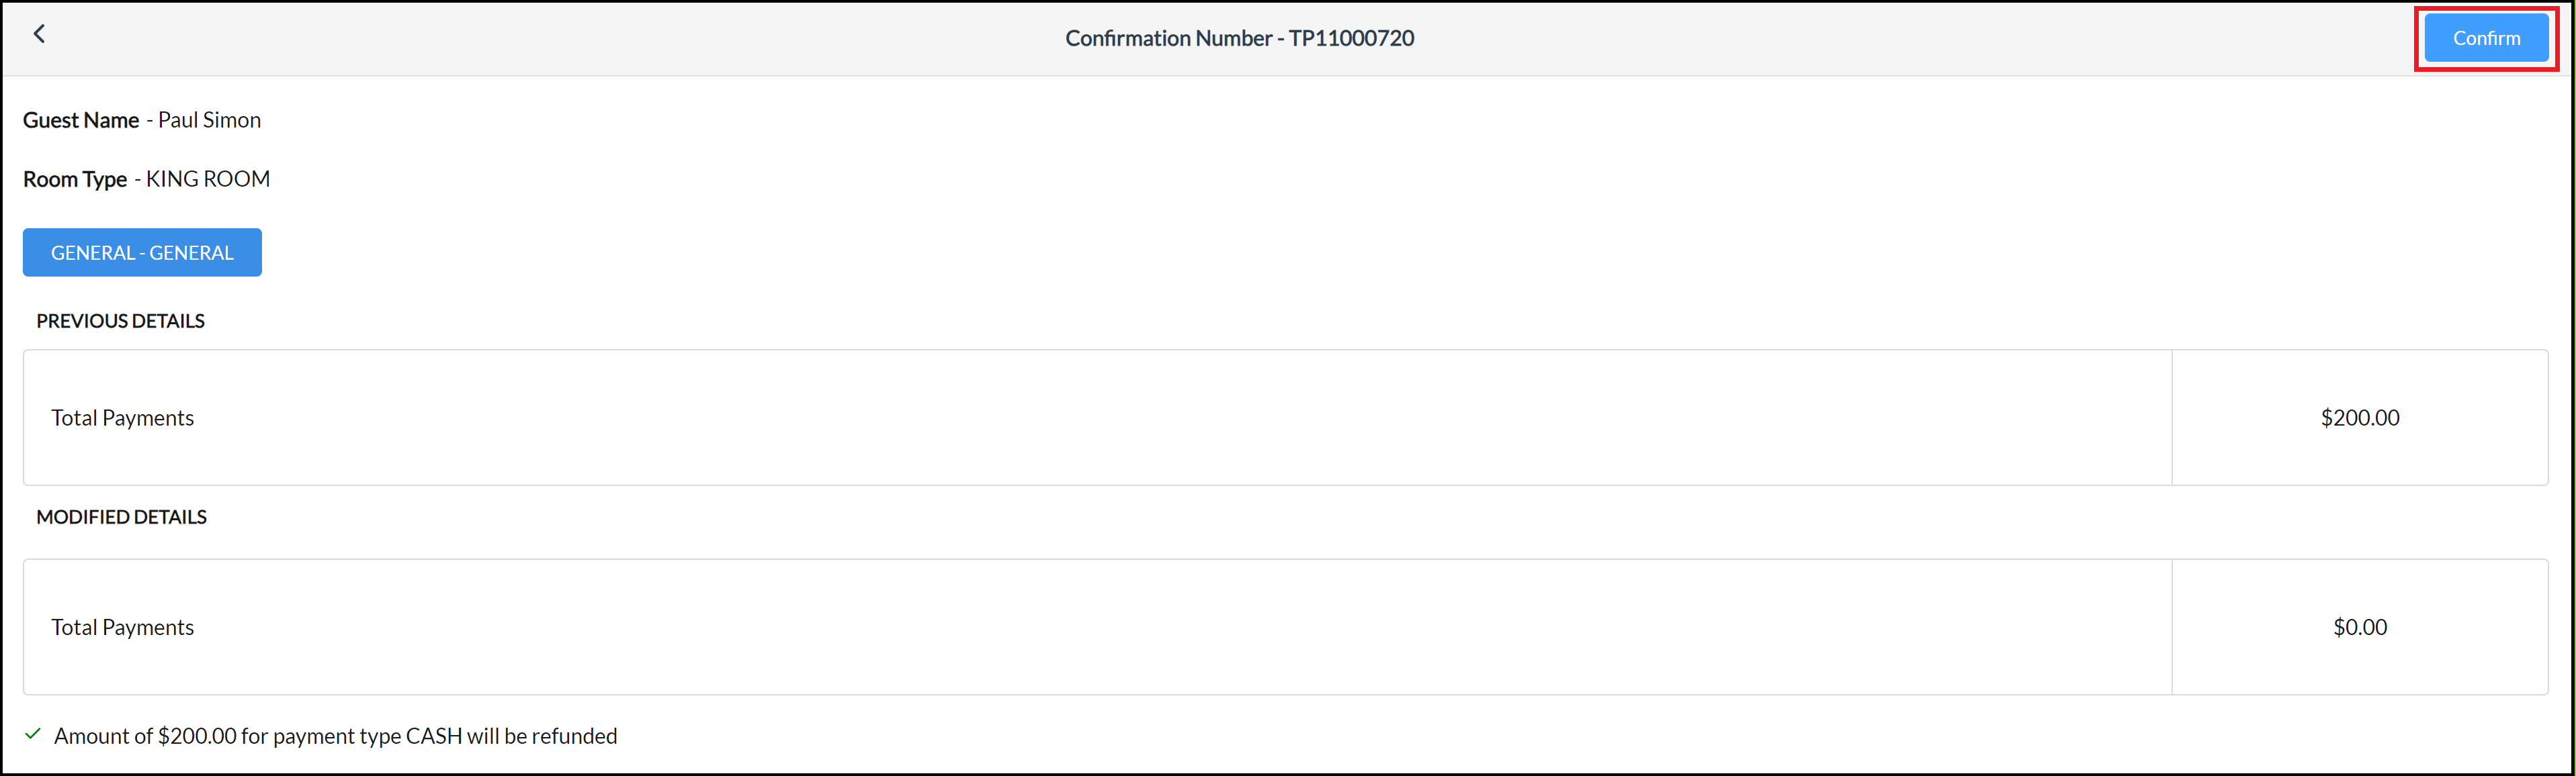Click Total Payments in previous details
The image size is (2576, 776).
[122, 418]
